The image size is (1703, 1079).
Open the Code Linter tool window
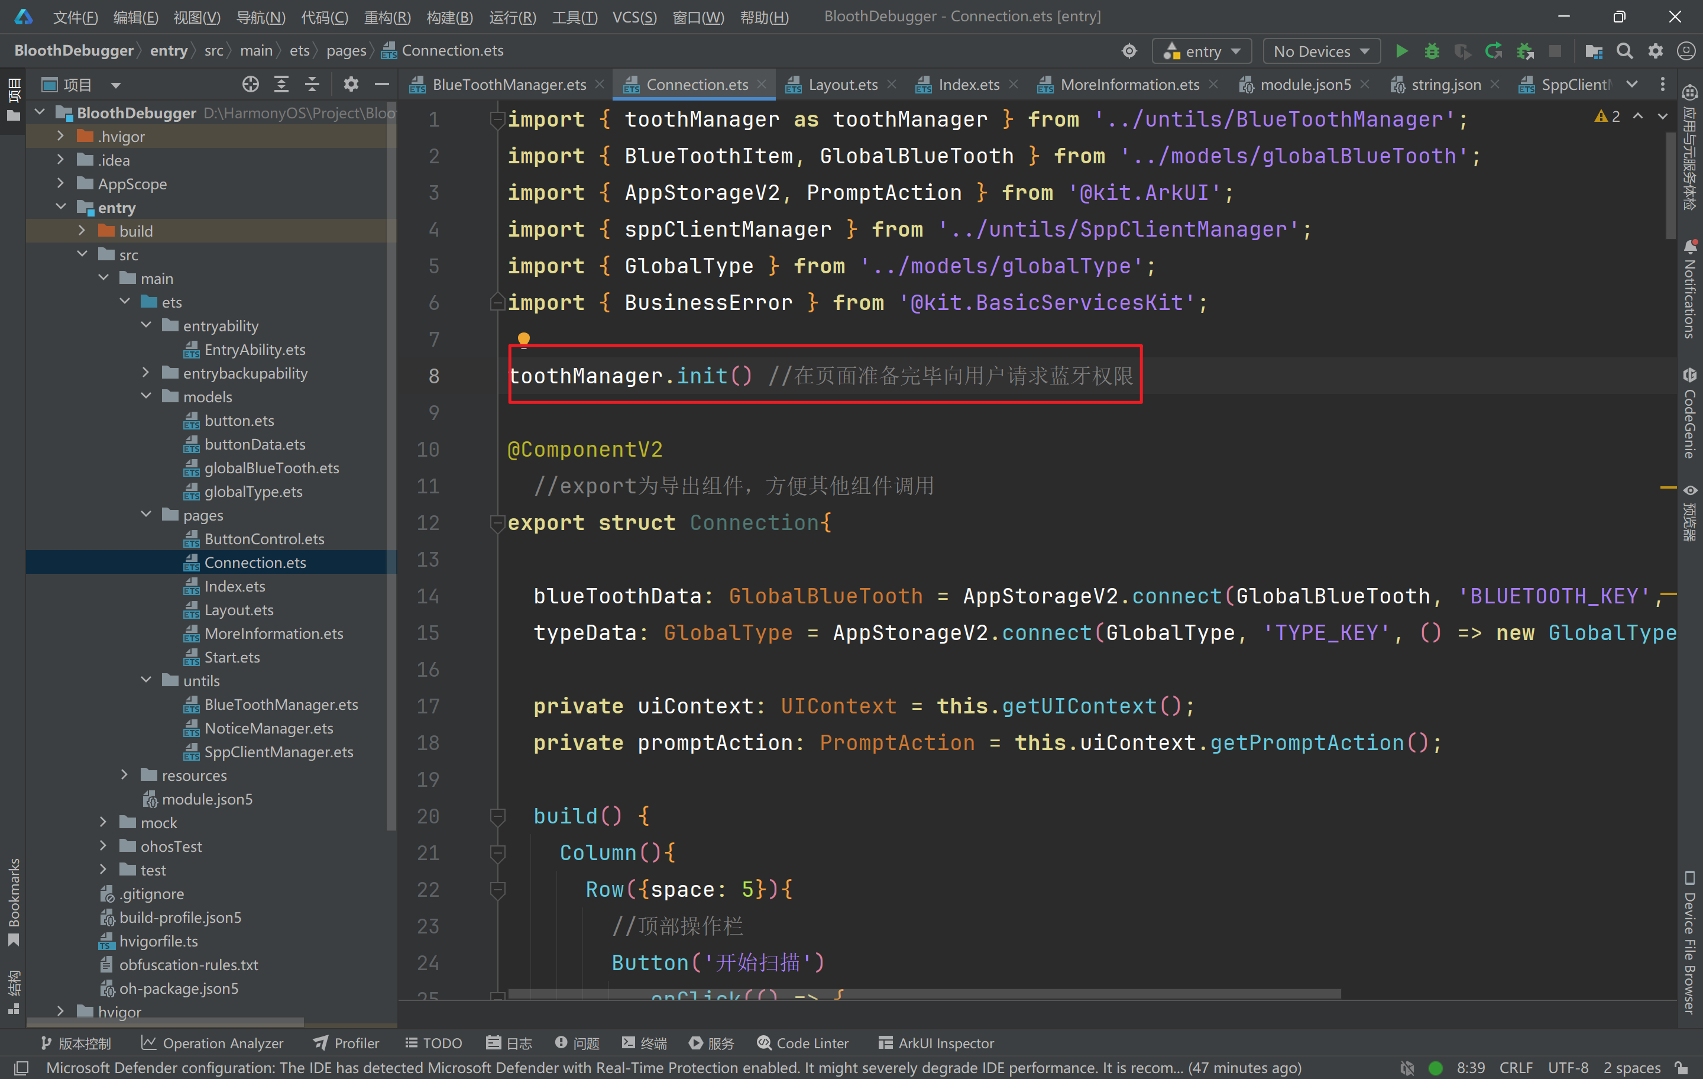pyautogui.click(x=802, y=1043)
